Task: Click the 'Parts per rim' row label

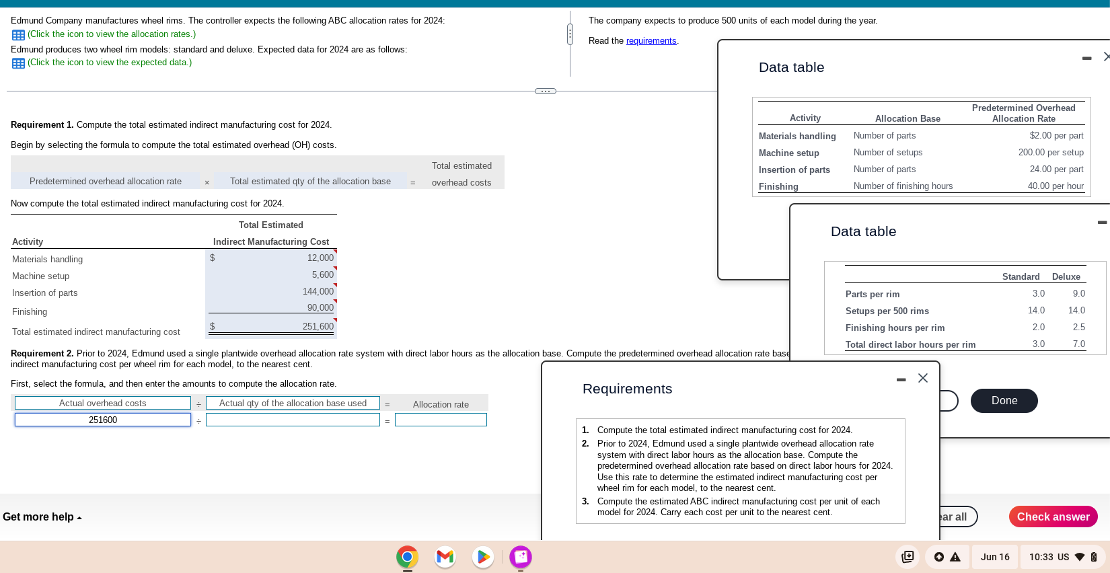Action: (x=873, y=294)
